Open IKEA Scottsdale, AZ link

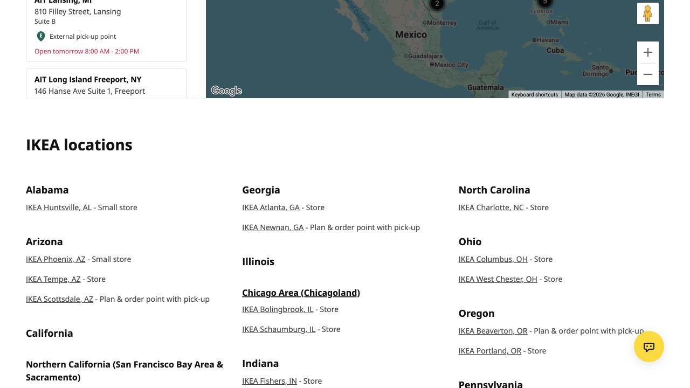59,299
